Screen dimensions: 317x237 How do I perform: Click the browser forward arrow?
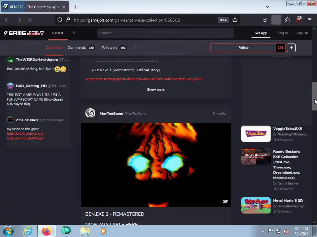[19, 20]
